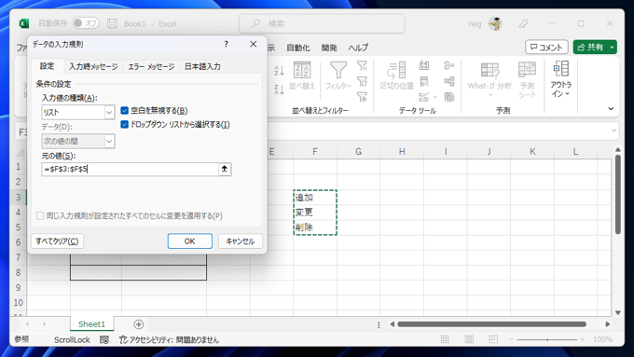The height and width of the screenshot is (357, 634).
Task: Click the save disk icon in title bar
Action: coord(113,23)
